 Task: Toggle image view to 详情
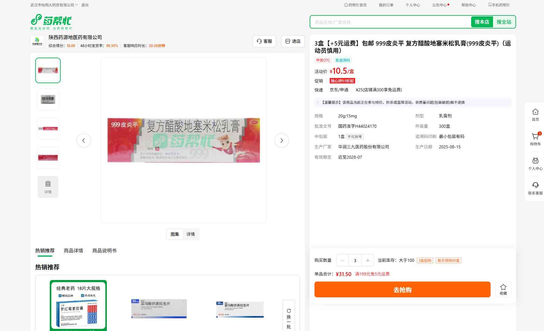(191, 234)
